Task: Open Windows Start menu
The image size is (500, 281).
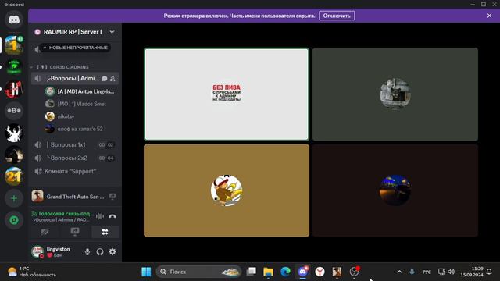Action: pyautogui.click(x=146, y=272)
